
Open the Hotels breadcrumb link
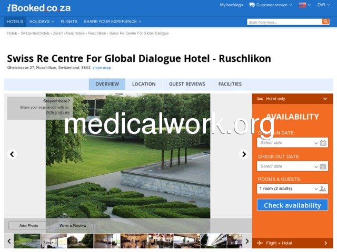(x=12, y=33)
